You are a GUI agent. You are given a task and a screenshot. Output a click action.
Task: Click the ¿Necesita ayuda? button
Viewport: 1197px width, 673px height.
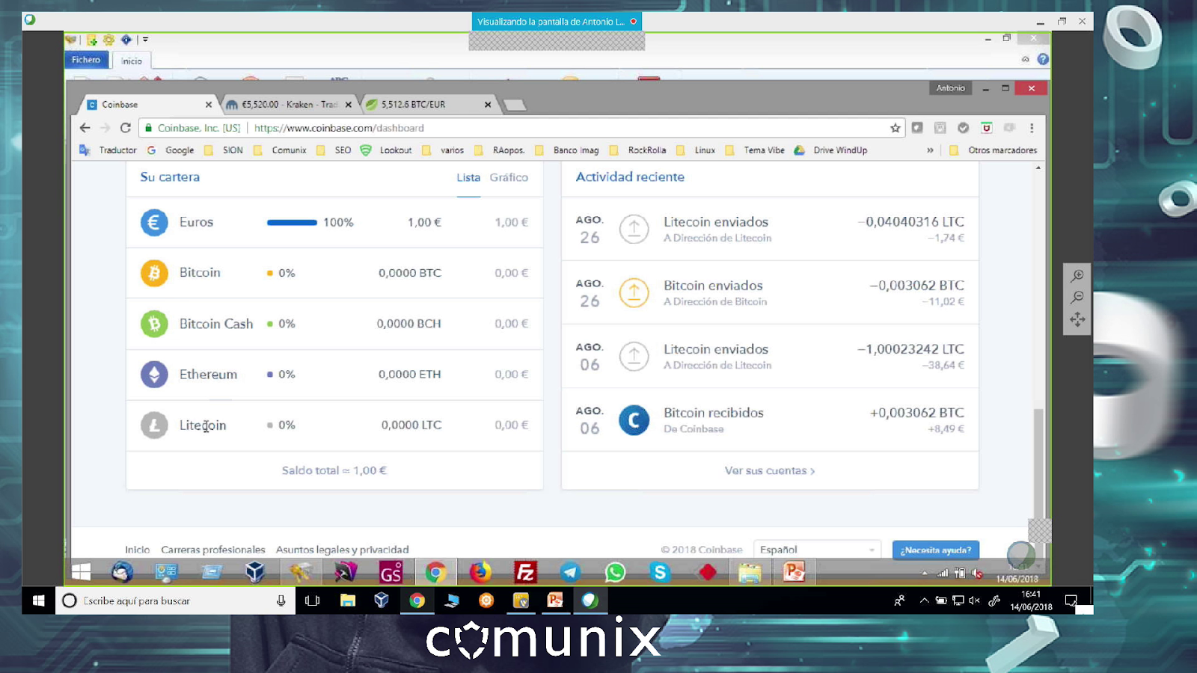pos(936,550)
